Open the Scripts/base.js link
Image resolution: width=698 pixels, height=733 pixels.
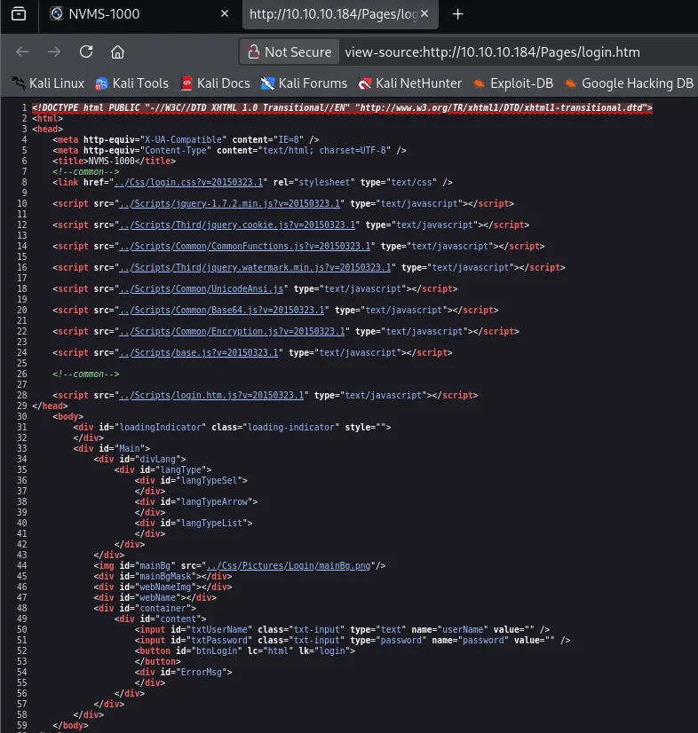199,352
